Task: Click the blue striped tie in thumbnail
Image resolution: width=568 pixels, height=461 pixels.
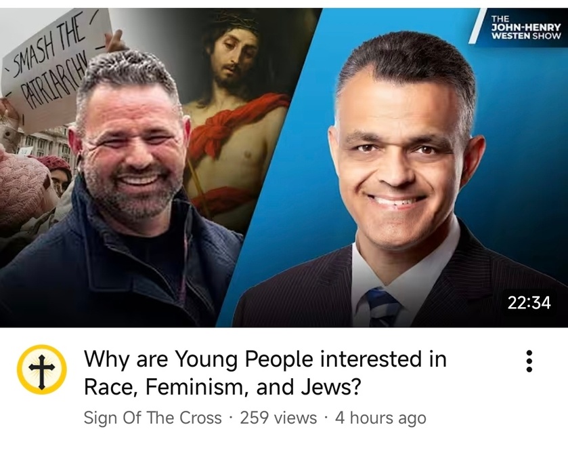Action: pyautogui.click(x=381, y=307)
